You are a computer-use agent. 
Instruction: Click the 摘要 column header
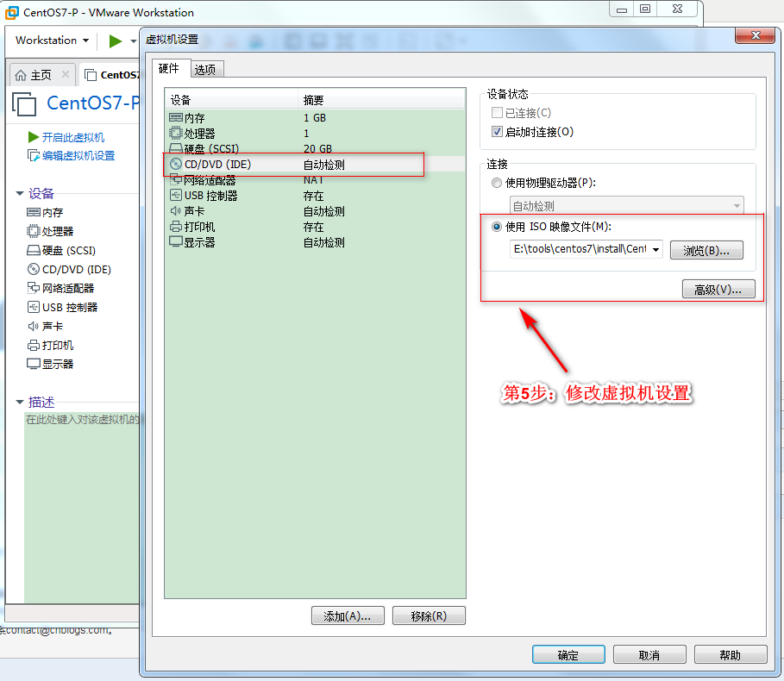(382, 100)
